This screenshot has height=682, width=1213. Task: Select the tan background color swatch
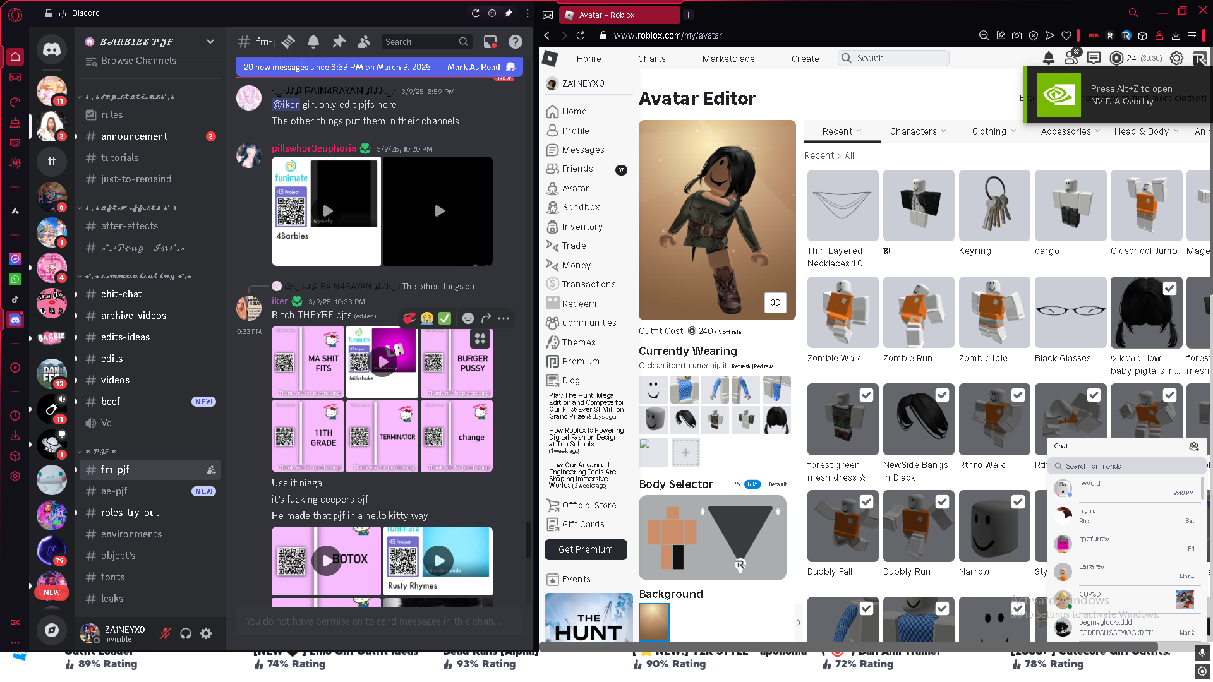coord(654,622)
